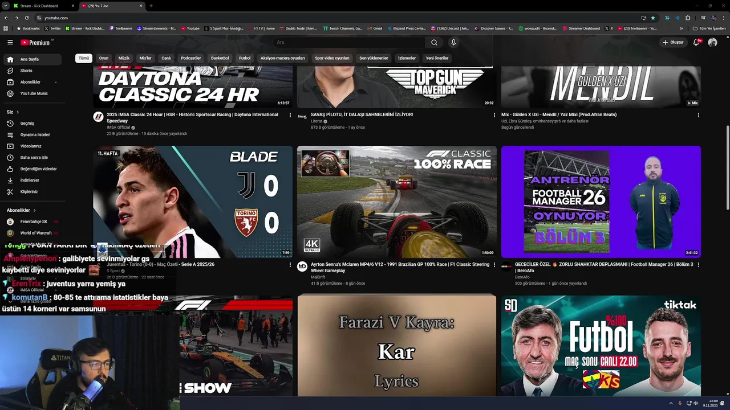Viewport: 730px width, 410px height.
Task: Open Beğendiğim videolar list
Action: (38, 169)
